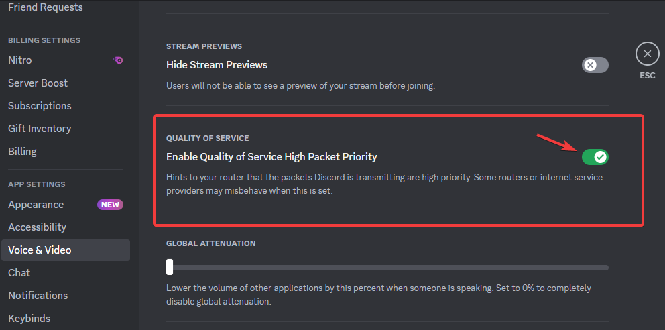Click the NEW badge beside Appearance
Viewport: 665px width, 330px height.
point(111,205)
